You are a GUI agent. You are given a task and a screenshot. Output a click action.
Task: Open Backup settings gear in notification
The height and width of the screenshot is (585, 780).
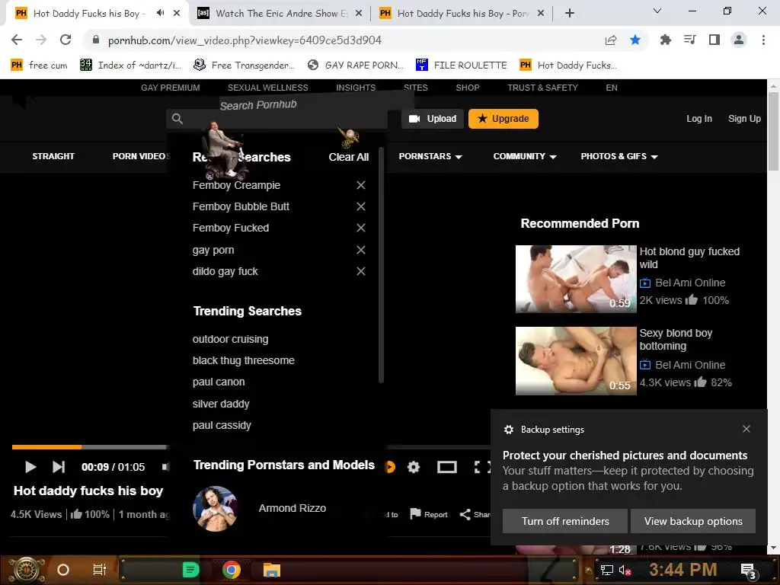508,430
